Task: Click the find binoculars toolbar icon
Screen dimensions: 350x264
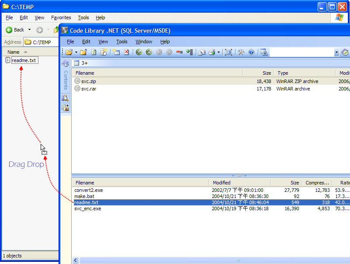Action: [x=264, y=52]
